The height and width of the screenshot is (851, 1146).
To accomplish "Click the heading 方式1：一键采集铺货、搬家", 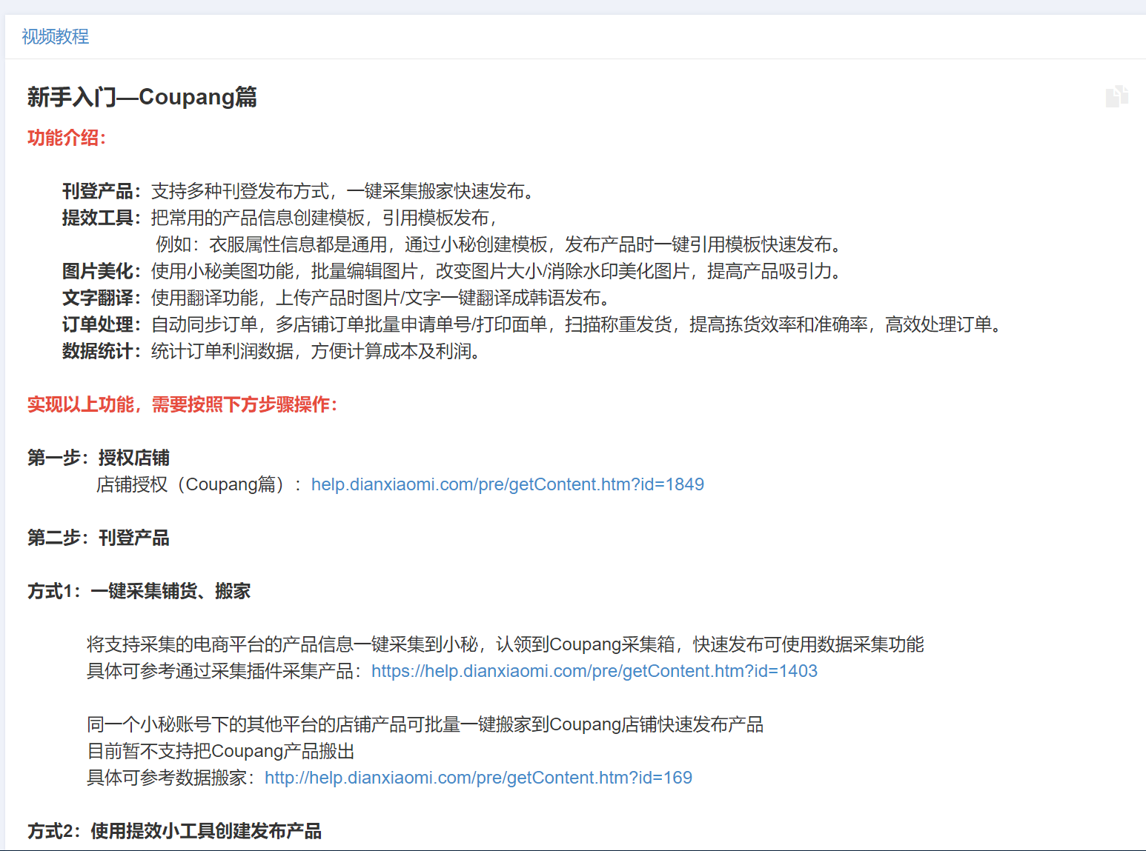I will pos(139,591).
